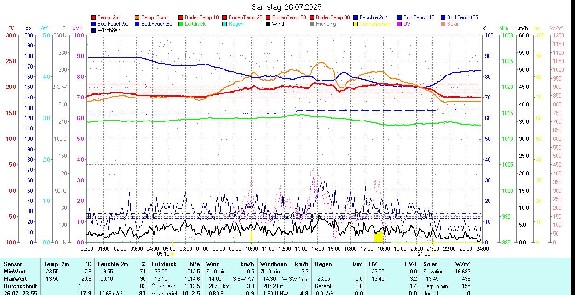The image size is (575, 295).
Task: Click the dark Windböen legend swatch
Action: [94, 30]
